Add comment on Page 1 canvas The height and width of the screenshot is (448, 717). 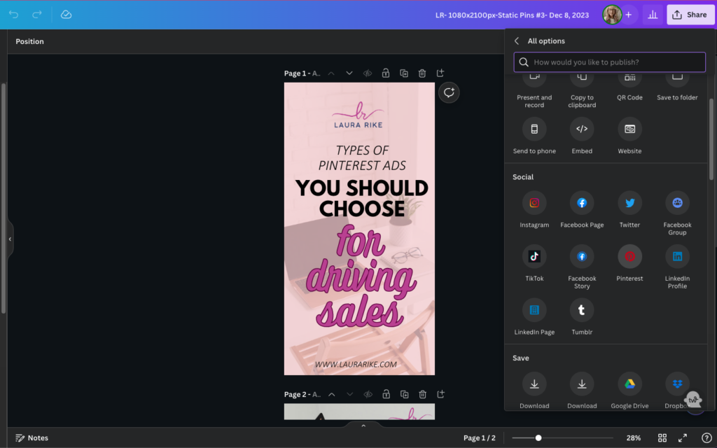coord(449,93)
